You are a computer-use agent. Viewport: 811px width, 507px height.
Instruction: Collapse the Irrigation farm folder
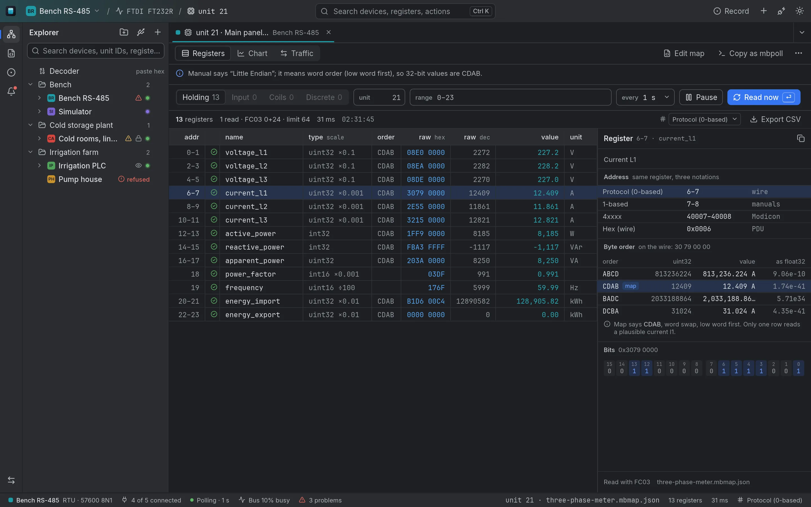tap(30, 152)
